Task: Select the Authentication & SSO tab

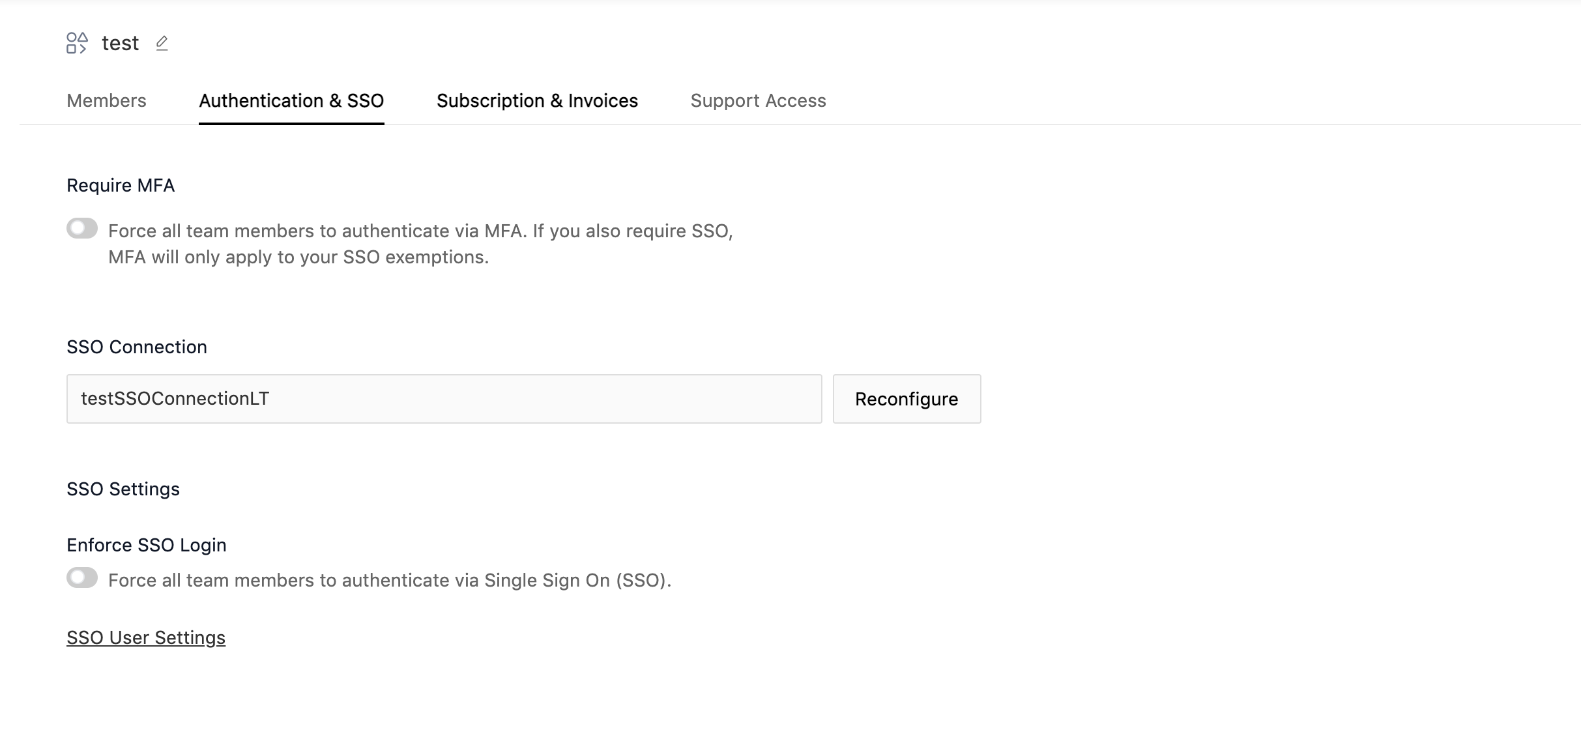Action: tap(291, 101)
